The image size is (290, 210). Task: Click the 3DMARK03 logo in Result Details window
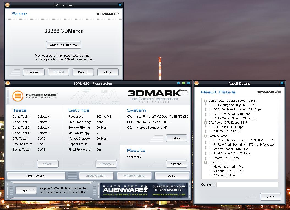coord(269,92)
